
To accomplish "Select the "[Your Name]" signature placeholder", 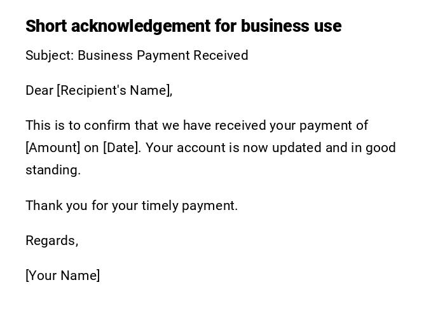I will tap(62, 276).
